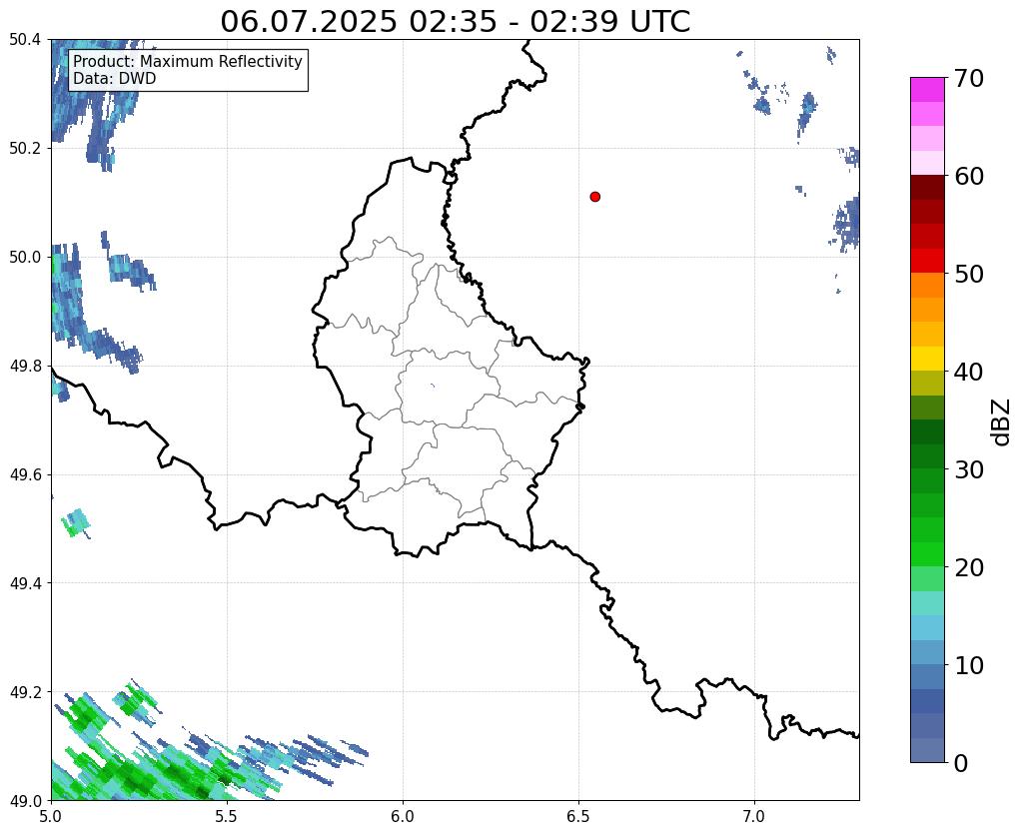Select the light cyan swatch near 14 dBZ
The height and width of the screenshot is (833, 1022).
pos(927,627)
